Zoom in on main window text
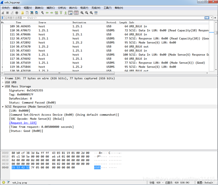 tap(82, 13)
